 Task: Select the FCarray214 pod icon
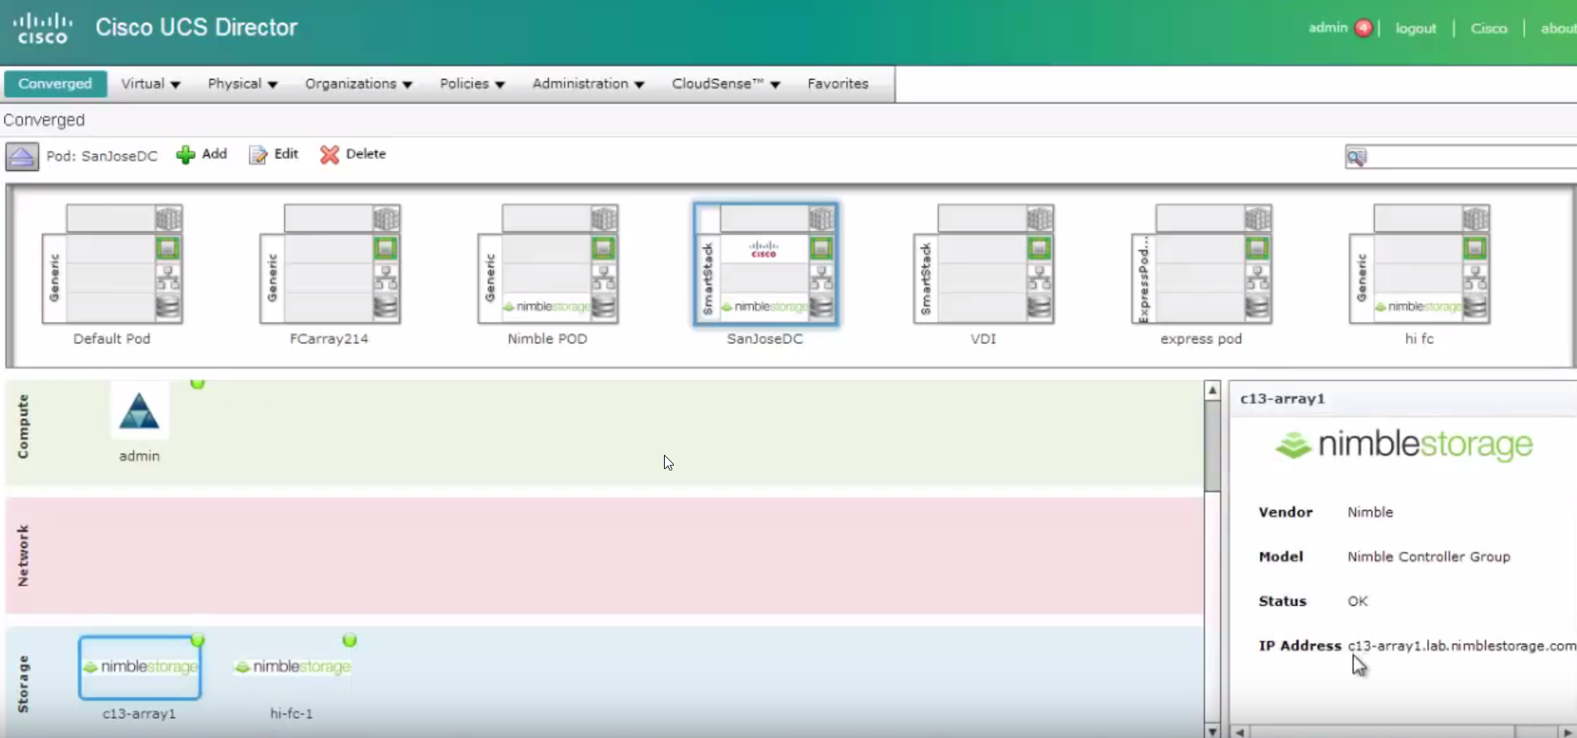pos(330,265)
